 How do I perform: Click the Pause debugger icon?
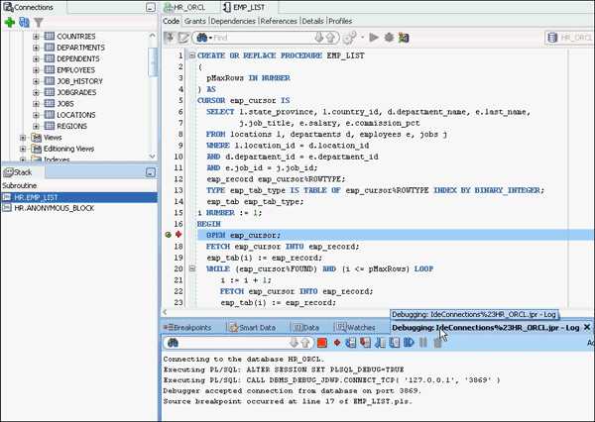click(x=423, y=343)
